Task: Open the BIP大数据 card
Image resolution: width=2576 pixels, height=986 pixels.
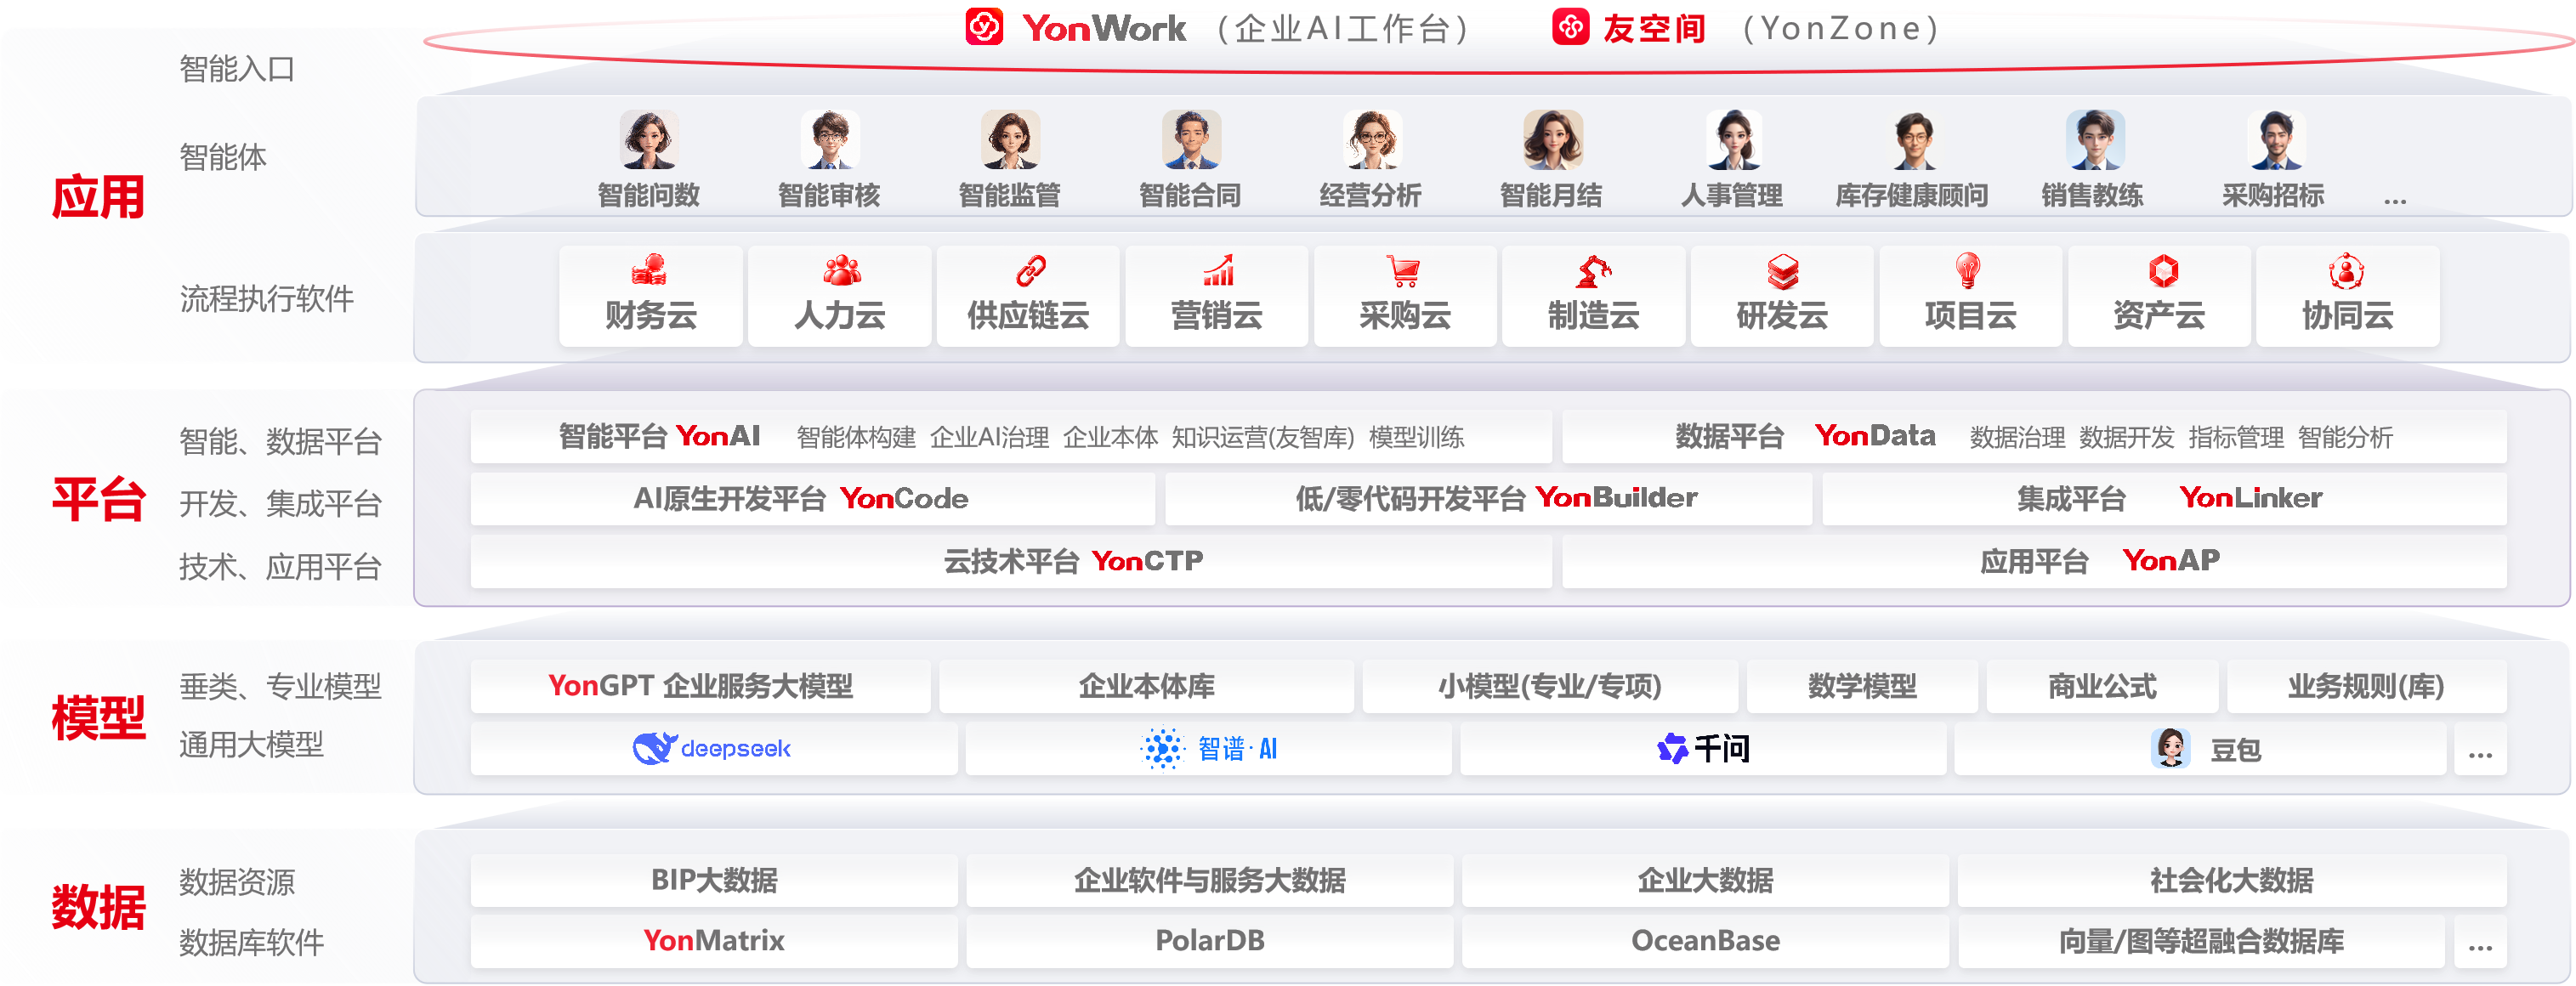Action: coord(714,880)
